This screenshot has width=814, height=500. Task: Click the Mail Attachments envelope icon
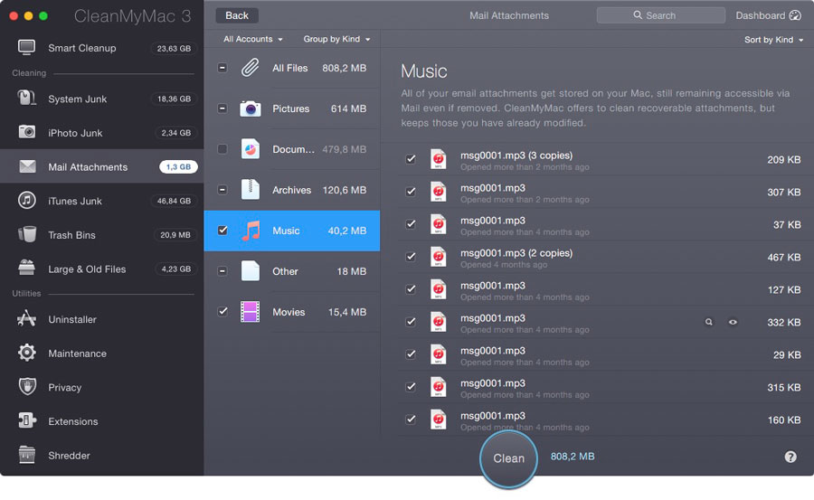[27, 166]
